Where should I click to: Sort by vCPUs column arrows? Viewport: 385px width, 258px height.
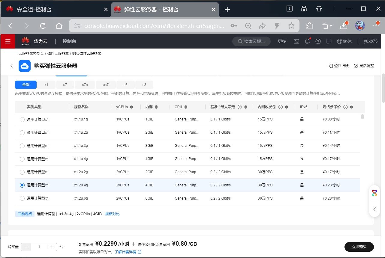[131, 107]
